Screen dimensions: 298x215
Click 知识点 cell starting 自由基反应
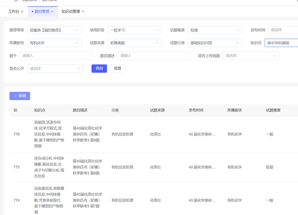49,200
